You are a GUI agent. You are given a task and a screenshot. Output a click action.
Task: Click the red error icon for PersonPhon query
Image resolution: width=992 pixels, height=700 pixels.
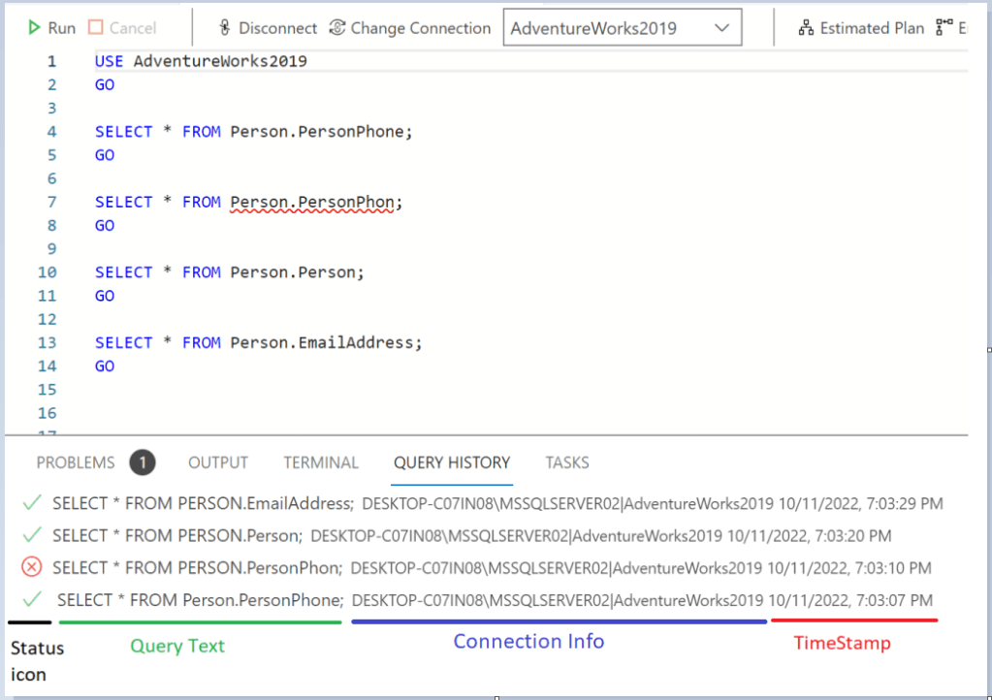32,568
